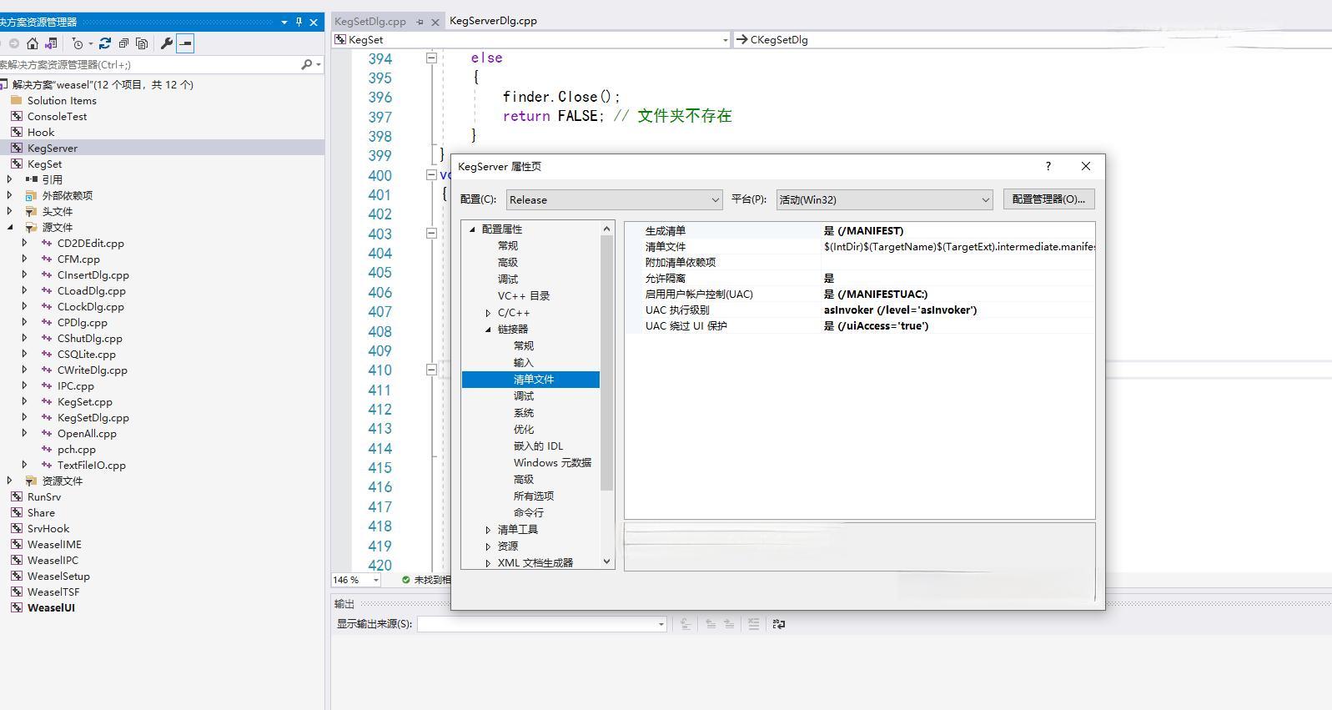Select 输入 under 链接器
This screenshot has height=710, width=1332.
(523, 363)
